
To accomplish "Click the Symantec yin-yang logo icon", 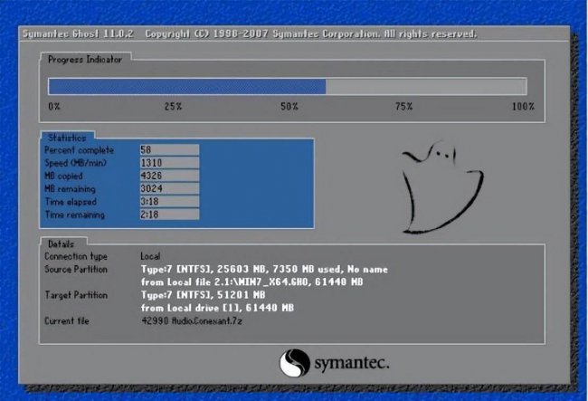I will click(295, 363).
